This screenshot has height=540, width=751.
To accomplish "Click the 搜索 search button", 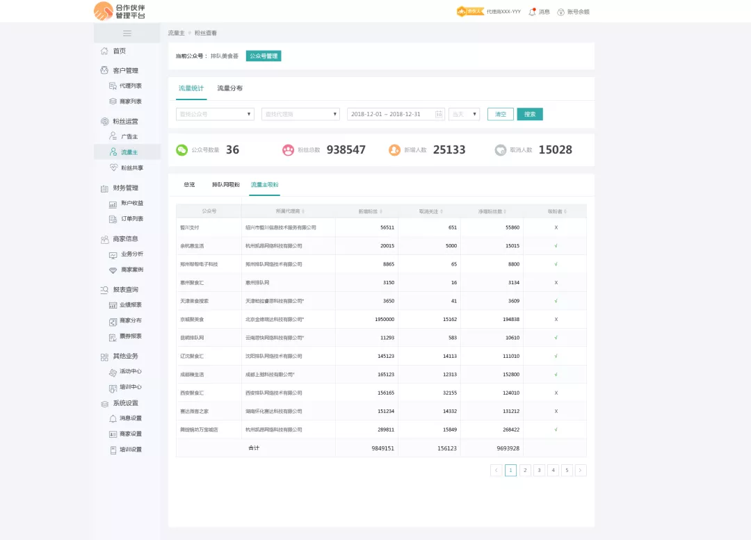I will click(529, 114).
